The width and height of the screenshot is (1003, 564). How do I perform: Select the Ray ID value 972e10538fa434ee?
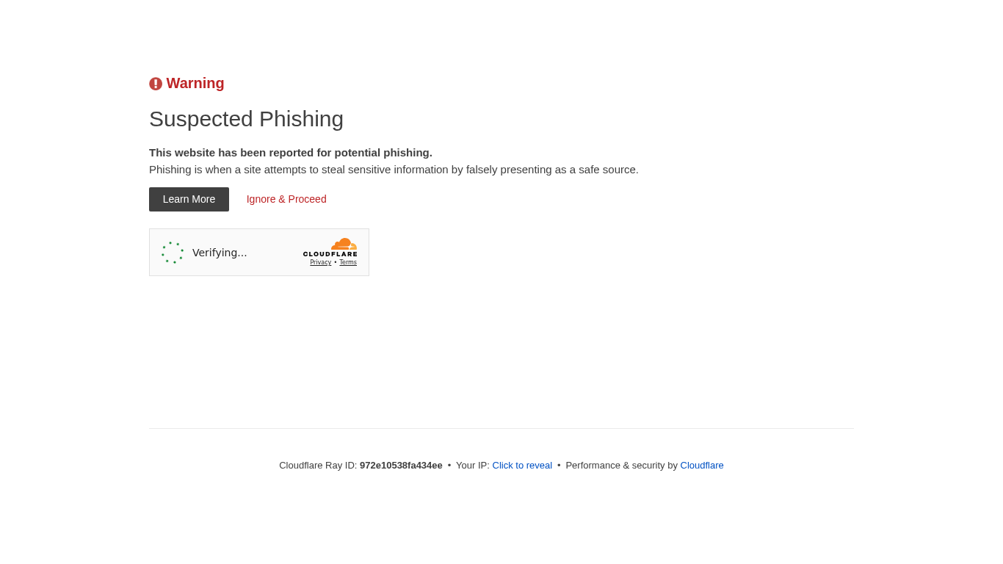click(x=401, y=465)
